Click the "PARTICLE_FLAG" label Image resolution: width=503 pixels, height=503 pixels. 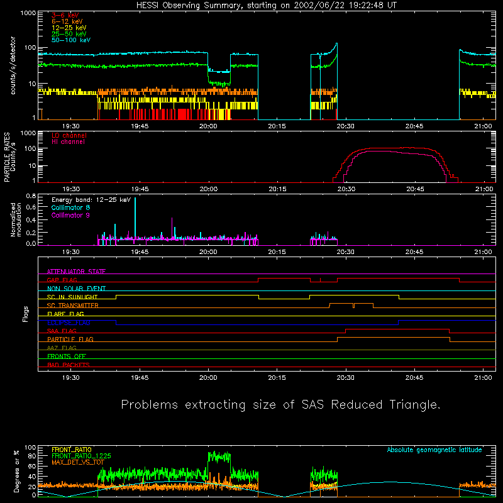[70, 339]
